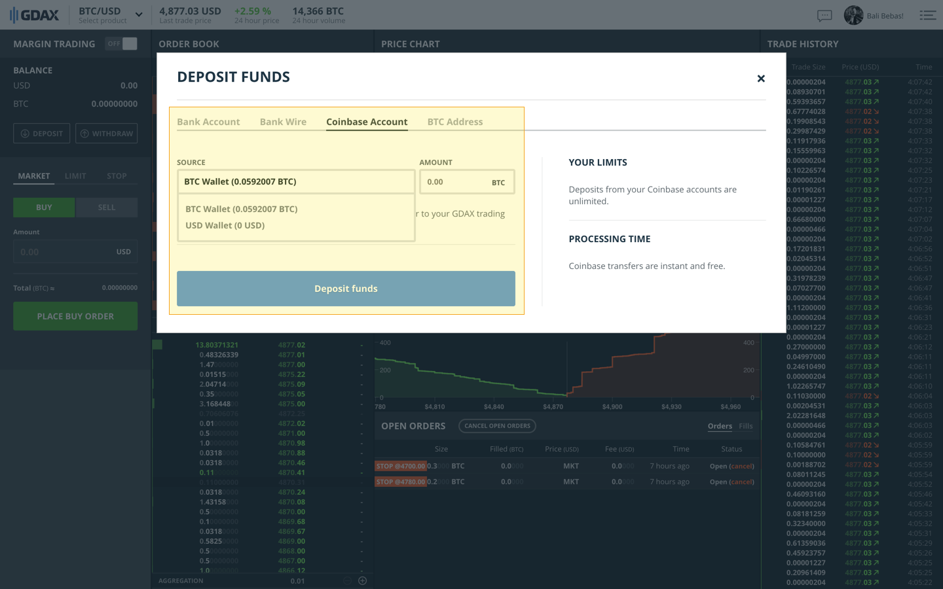Switch to the Bank Wire tab
This screenshot has width=943, height=589.
(x=283, y=122)
